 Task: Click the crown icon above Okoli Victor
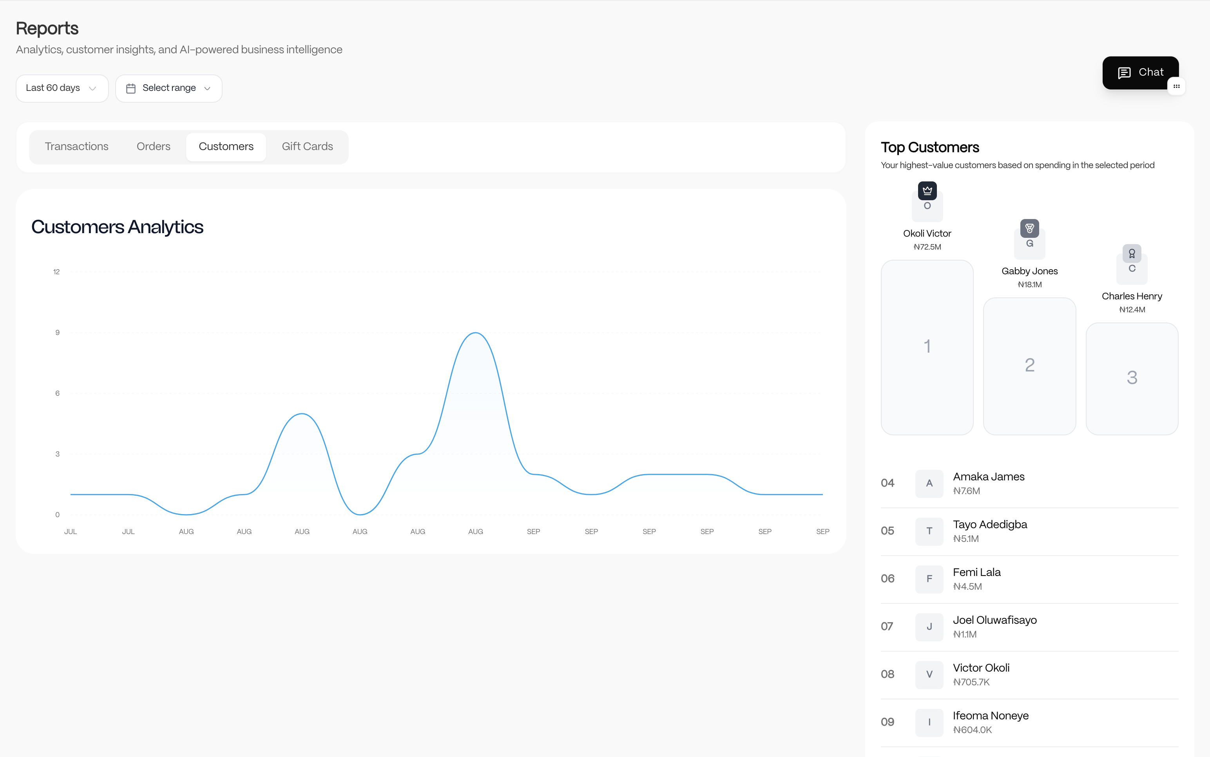point(927,190)
